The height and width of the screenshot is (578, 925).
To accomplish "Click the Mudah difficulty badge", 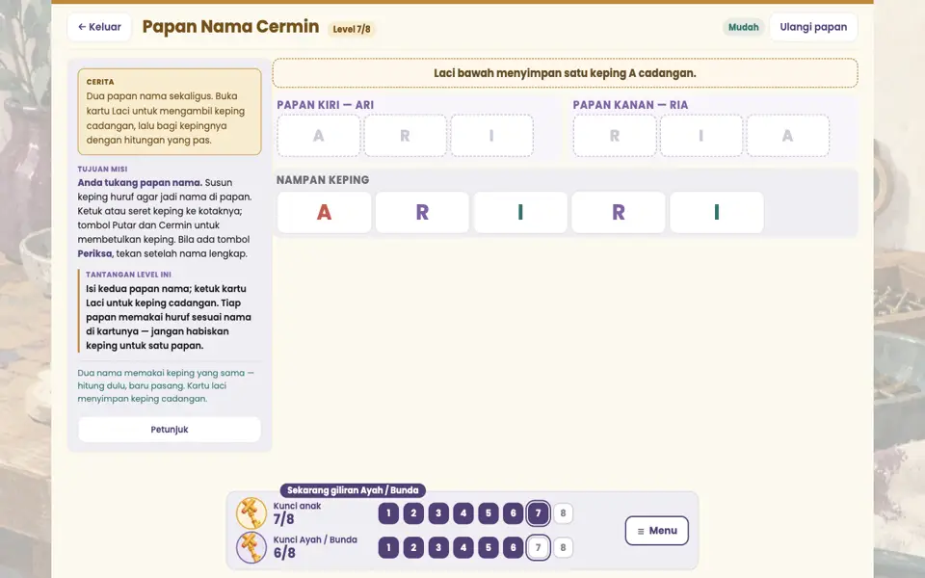I will (x=743, y=27).
